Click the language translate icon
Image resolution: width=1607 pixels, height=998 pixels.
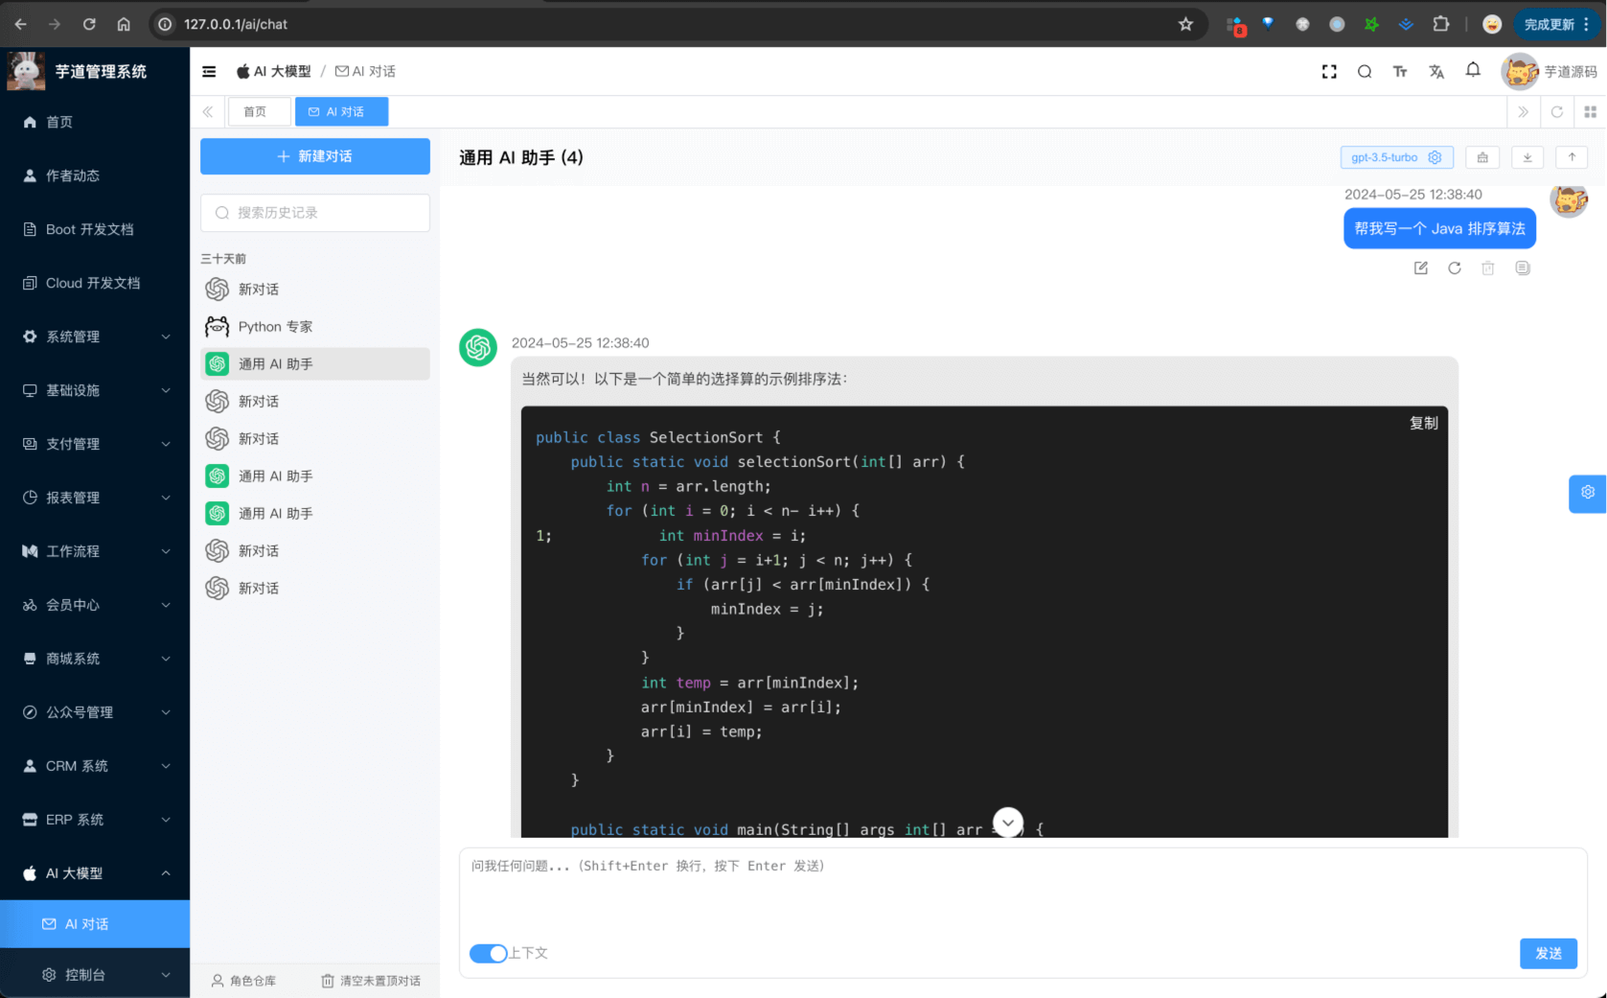pos(1435,72)
